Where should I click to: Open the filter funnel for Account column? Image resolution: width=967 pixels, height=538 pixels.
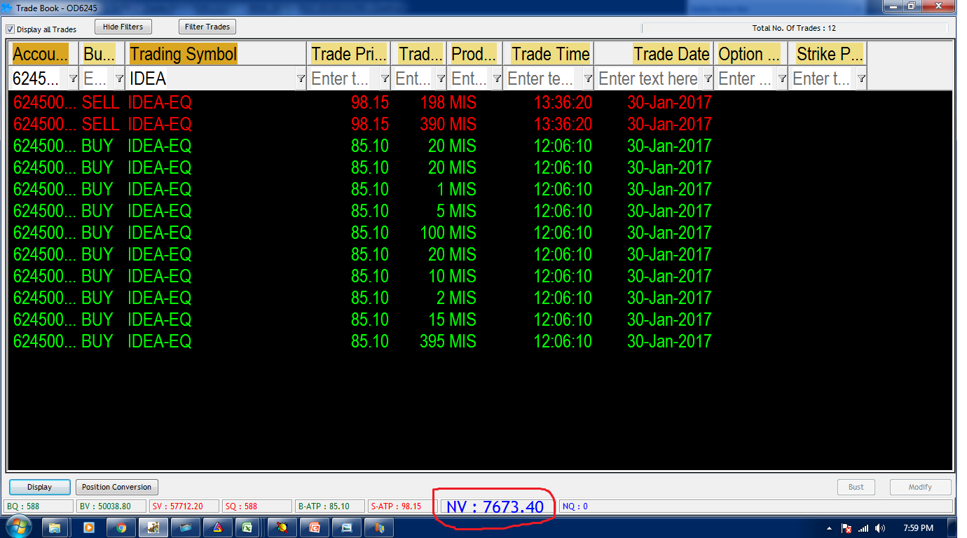point(73,79)
